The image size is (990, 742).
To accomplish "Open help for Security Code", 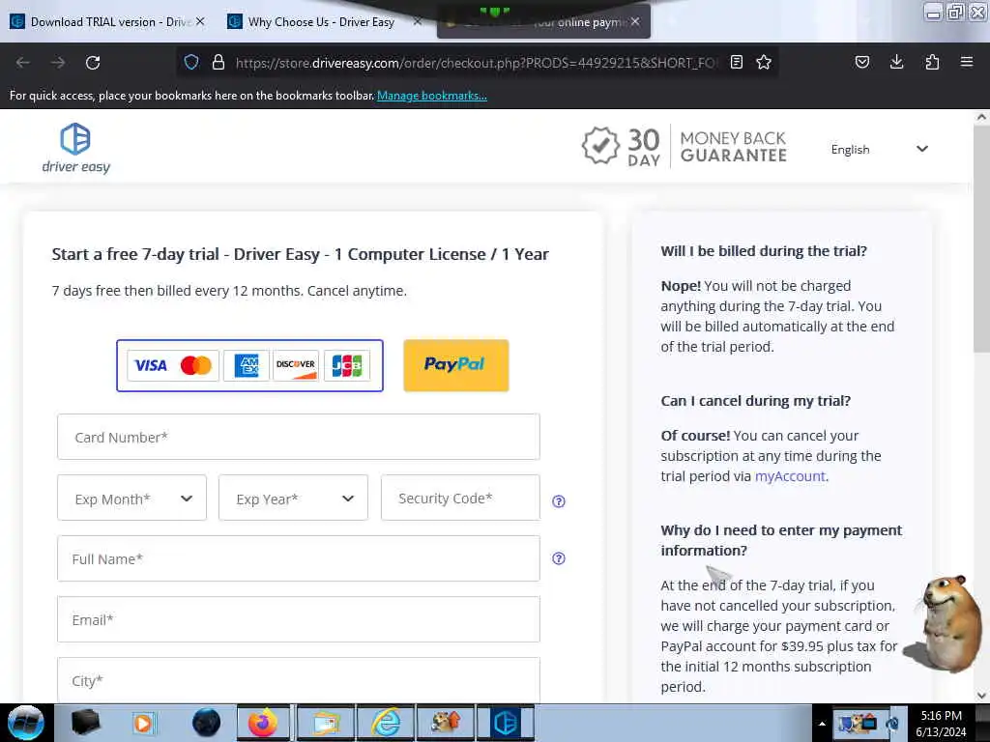I will [559, 501].
